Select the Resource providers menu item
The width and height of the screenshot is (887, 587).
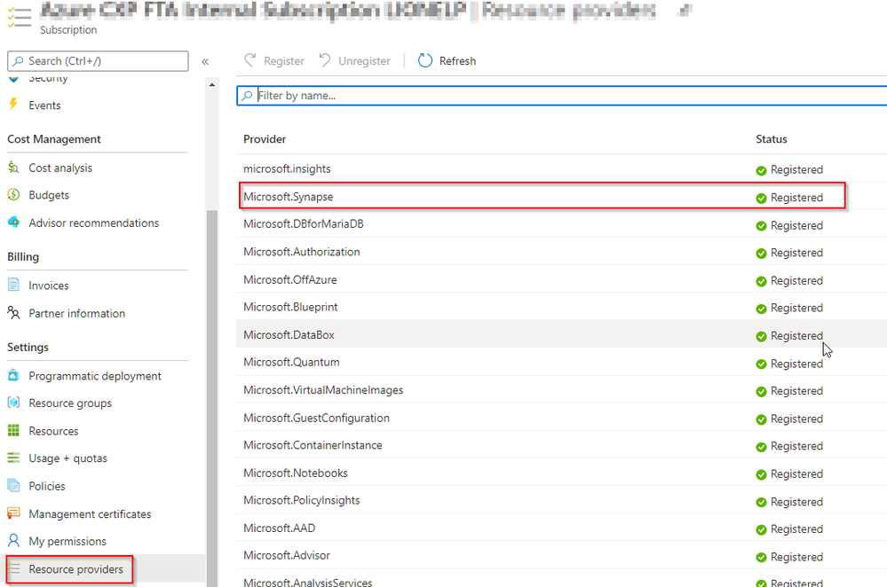tap(75, 569)
